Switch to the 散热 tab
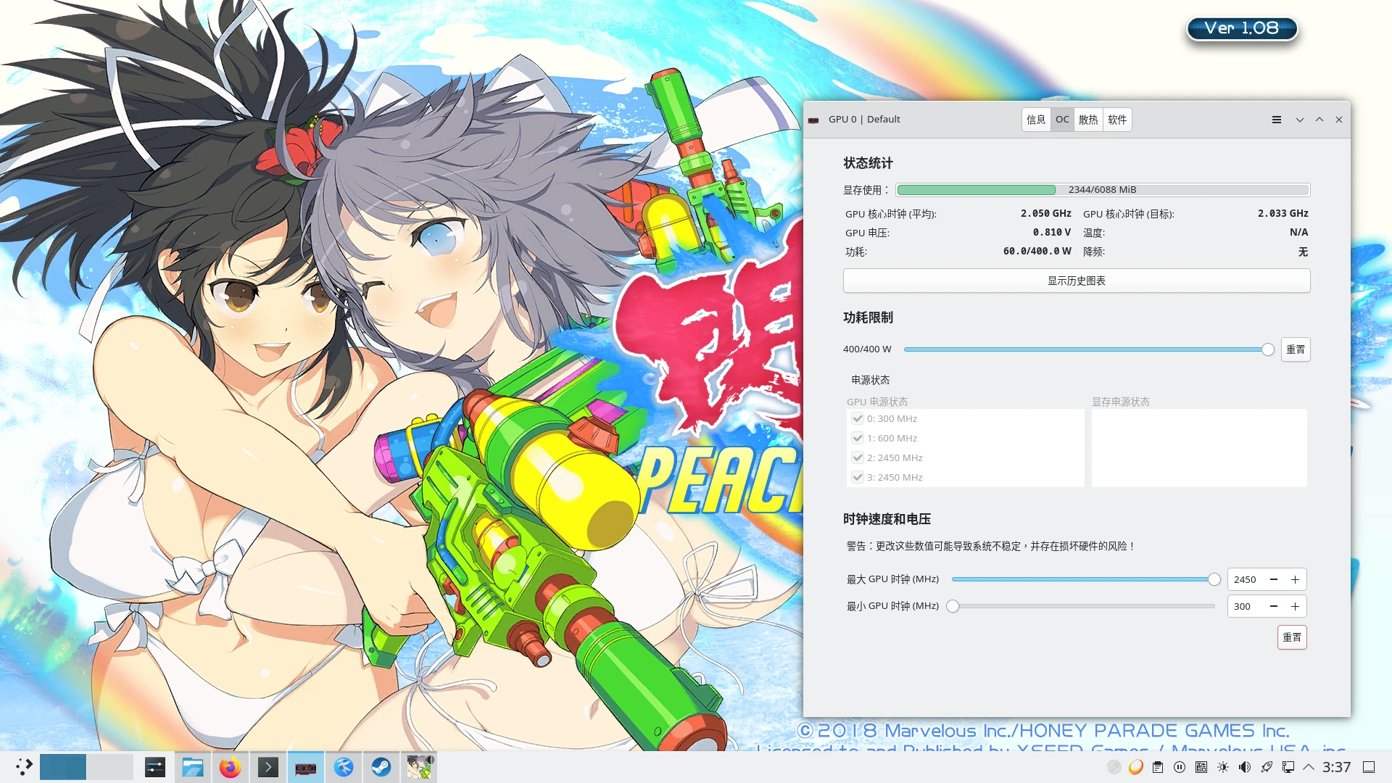Viewport: 1392px width, 783px height. pos(1088,120)
